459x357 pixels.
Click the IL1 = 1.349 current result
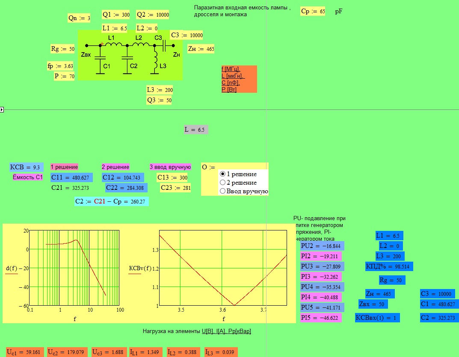point(146,352)
